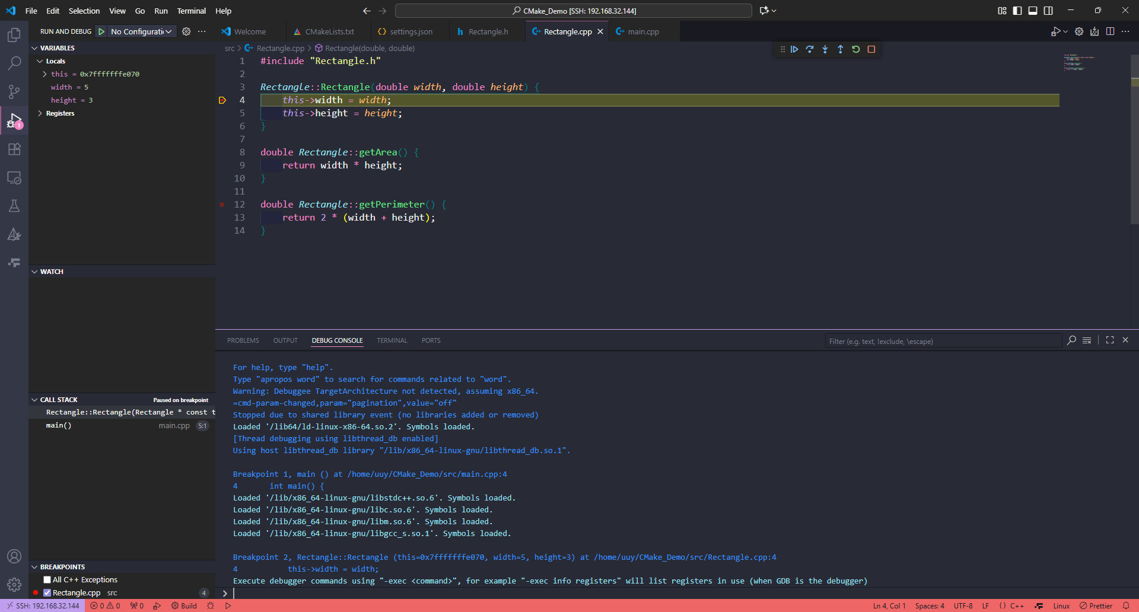Switch to the main.cpp editor tab
Screen dimensions: 1139x612
click(643, 31)
